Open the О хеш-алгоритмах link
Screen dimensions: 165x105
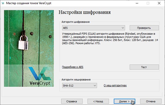coord(115,85)
